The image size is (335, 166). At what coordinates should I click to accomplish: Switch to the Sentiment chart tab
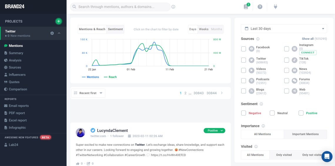[115, 29]
